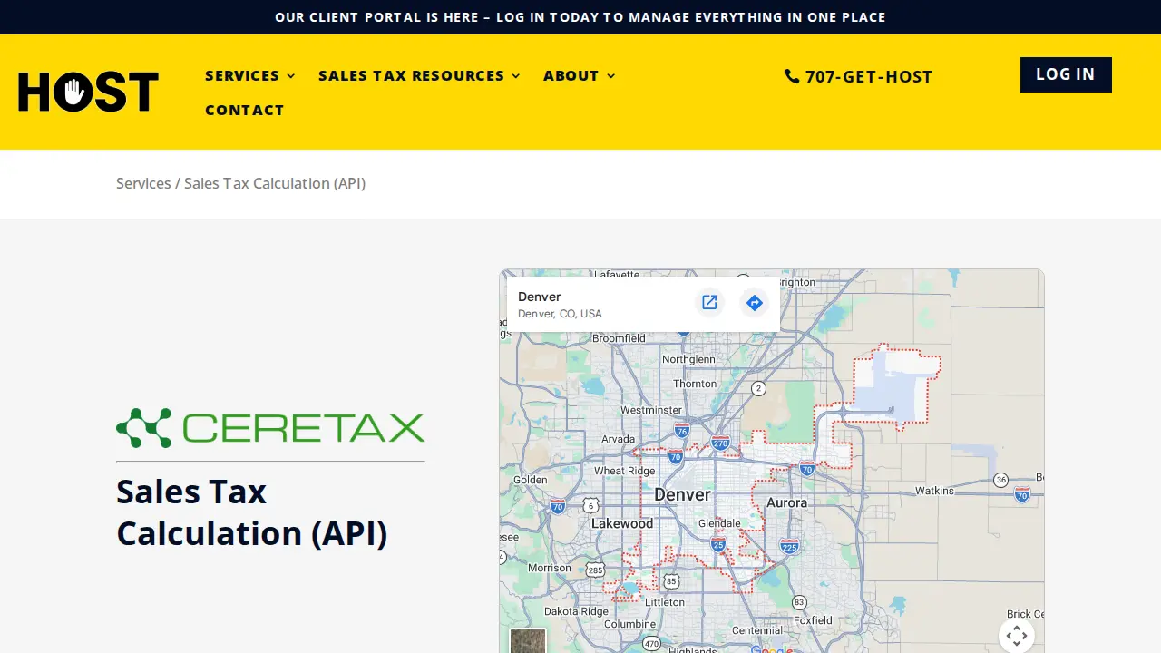The height and width of the screenshot is (653, 1161).
Task: Expand the Services dropdown menu
Action: 250,75
